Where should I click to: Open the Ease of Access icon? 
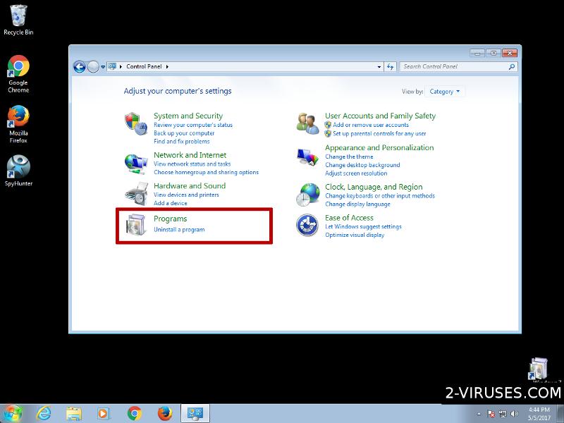307,225
